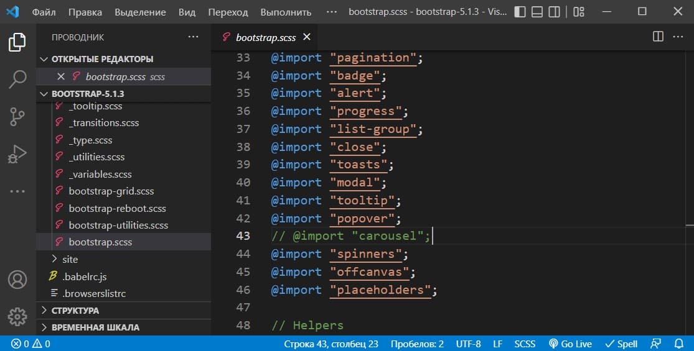Open the .babelrc.js file
This screenshot has width=694, height=351.
(84, 277)
